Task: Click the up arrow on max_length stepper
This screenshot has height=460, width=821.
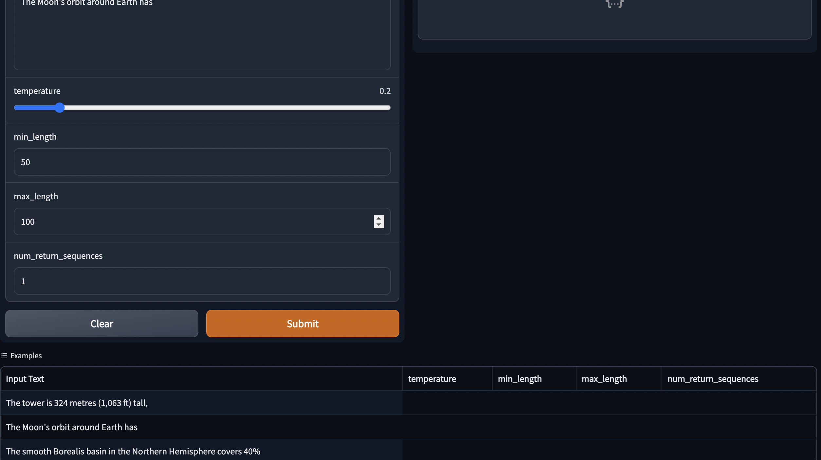Action: click(378, 219)
